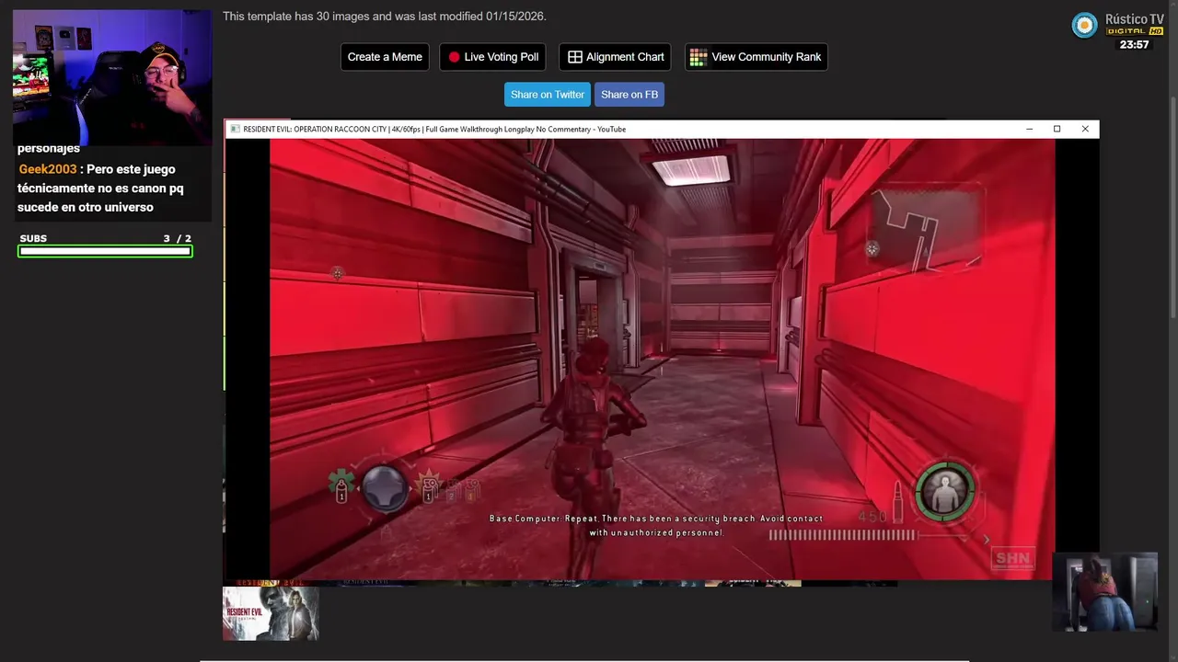Share on Twitter button
This screenshot has width=1178, height=662.
tap(548, 95)
